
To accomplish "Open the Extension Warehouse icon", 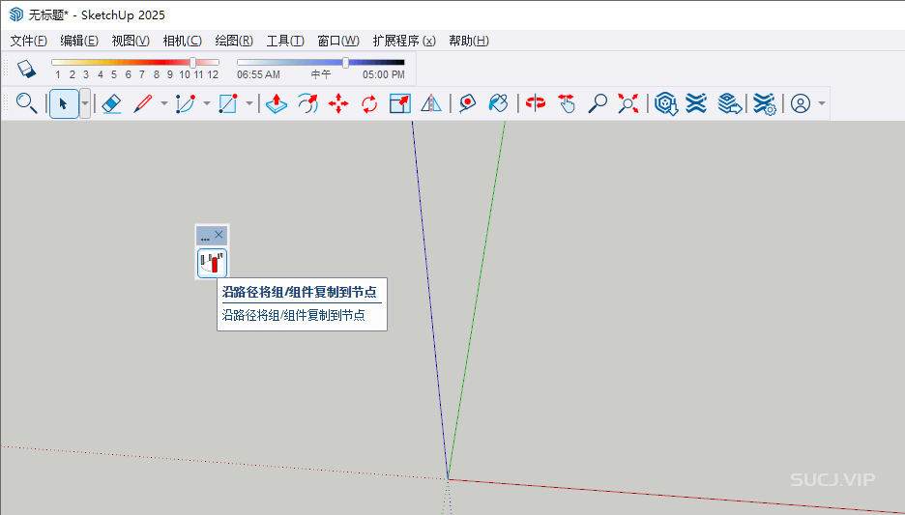I will 697,103.
